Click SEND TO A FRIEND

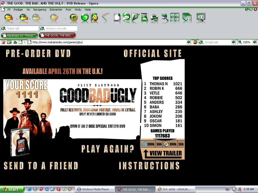(x=41, y=165)
